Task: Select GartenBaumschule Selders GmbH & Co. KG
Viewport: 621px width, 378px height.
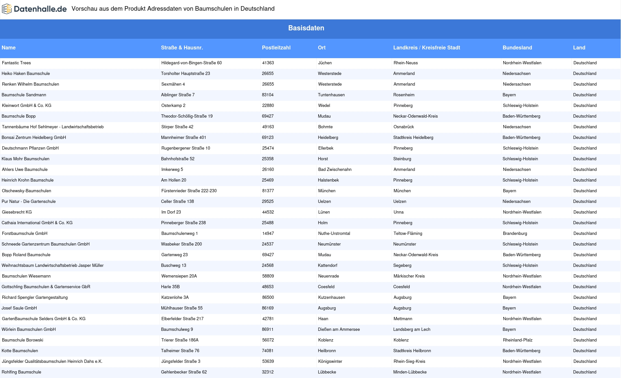Action: (44, 319)
